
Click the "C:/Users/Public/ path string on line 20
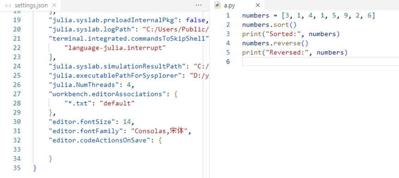click(176, 29)
